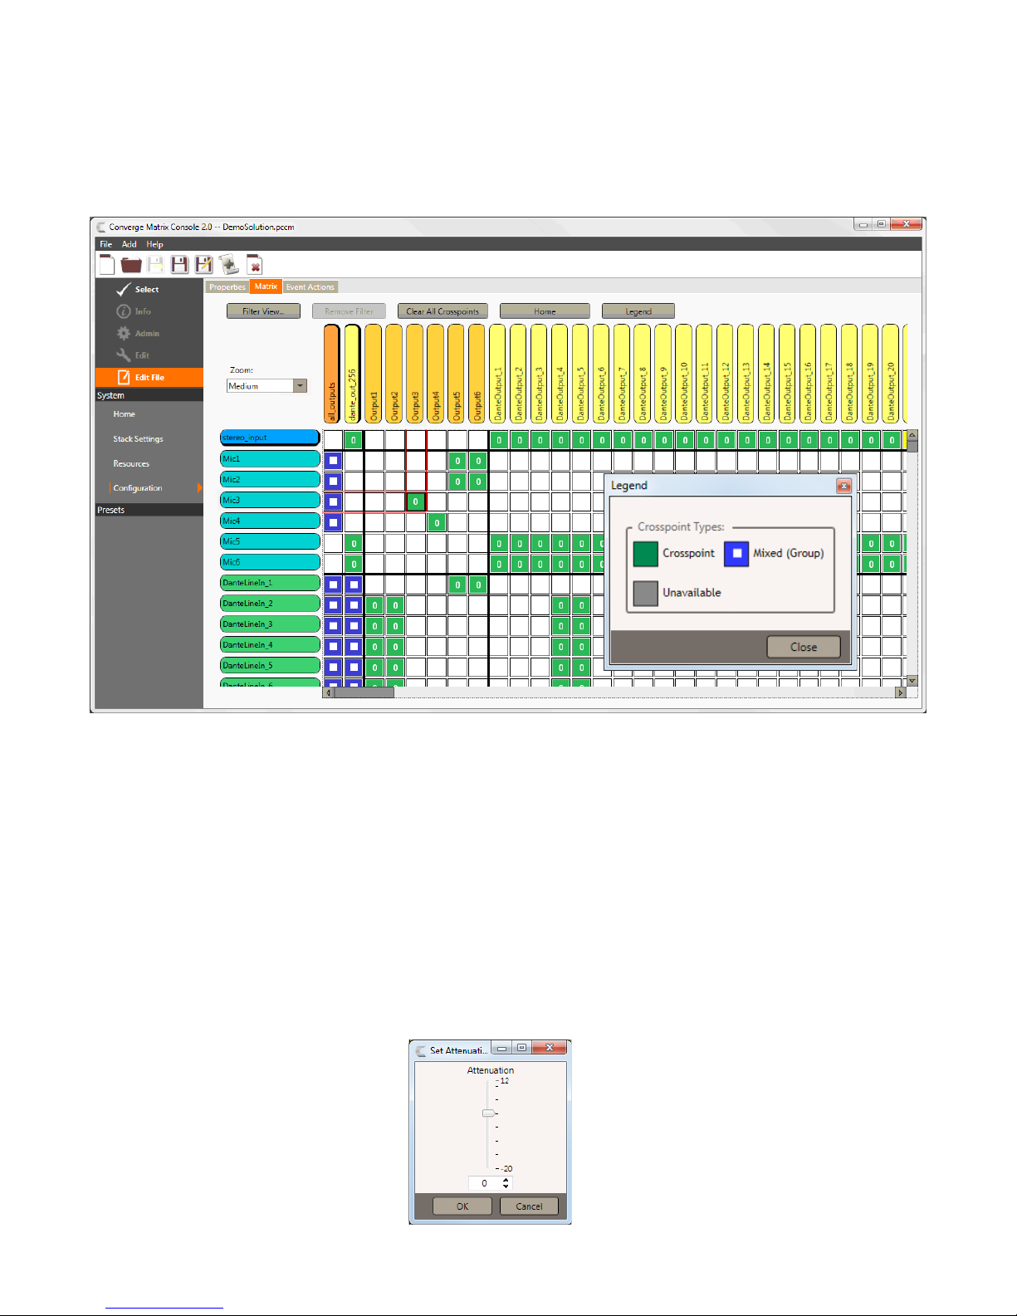
Task: Click the Filter View... button
Action: pyautogui.click(x=263, y=311)
